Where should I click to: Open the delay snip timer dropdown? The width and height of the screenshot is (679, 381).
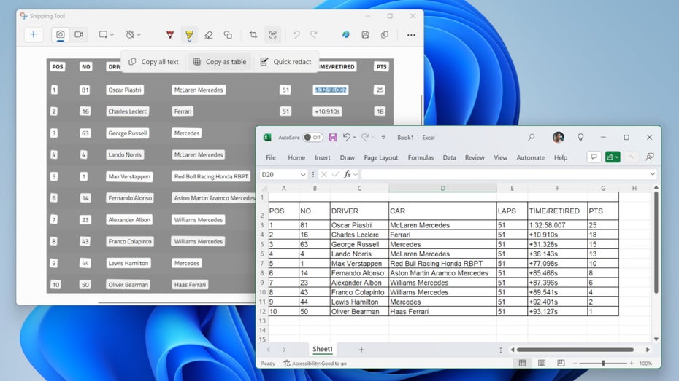coord(133,34)
